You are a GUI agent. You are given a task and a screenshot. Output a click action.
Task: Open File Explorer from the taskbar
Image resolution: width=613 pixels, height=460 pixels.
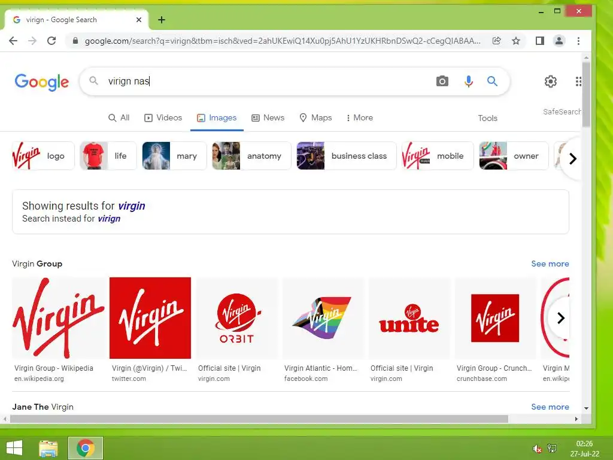(48, 448)
